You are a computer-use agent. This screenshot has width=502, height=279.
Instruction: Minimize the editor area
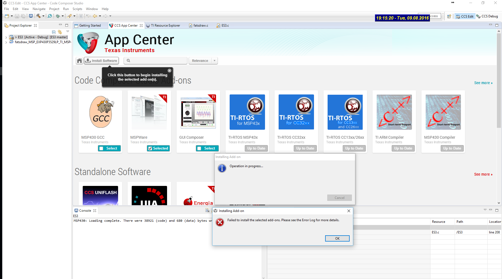[491, 25]
